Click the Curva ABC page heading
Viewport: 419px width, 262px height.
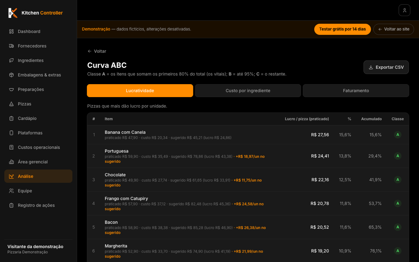click(107, 65)
